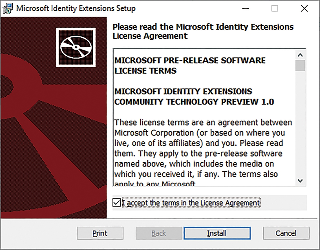This screenshot has height=250, width=320.
Task: Minimize the Microsoft Identity Extensions Setup window
Action: (245, 9)
